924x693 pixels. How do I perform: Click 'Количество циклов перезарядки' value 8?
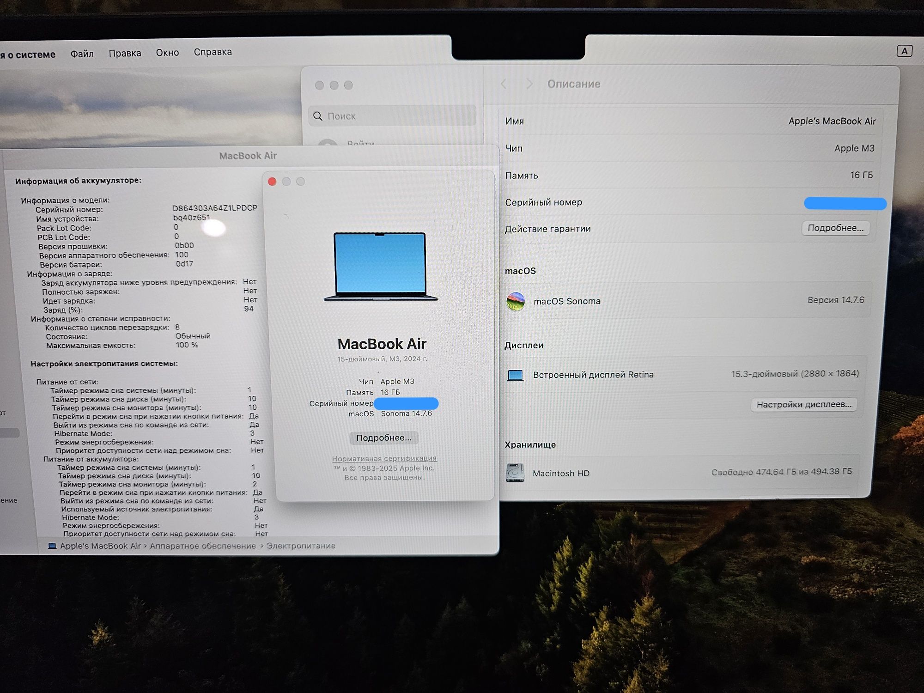(177, 327)
